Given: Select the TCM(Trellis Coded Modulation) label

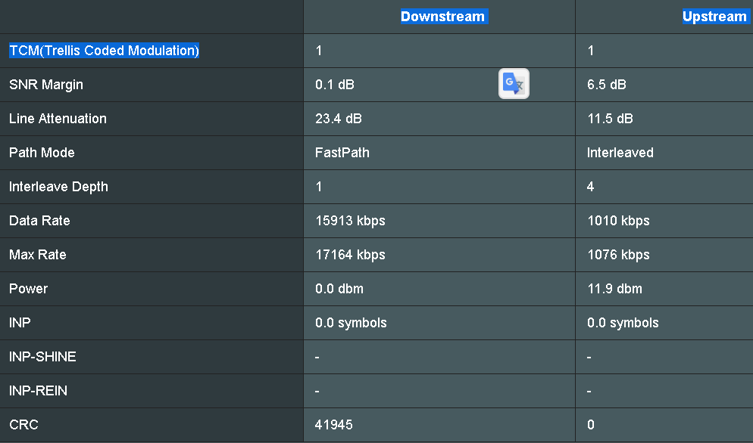Looking at the screenshot, I should click(x=104, y=51).
